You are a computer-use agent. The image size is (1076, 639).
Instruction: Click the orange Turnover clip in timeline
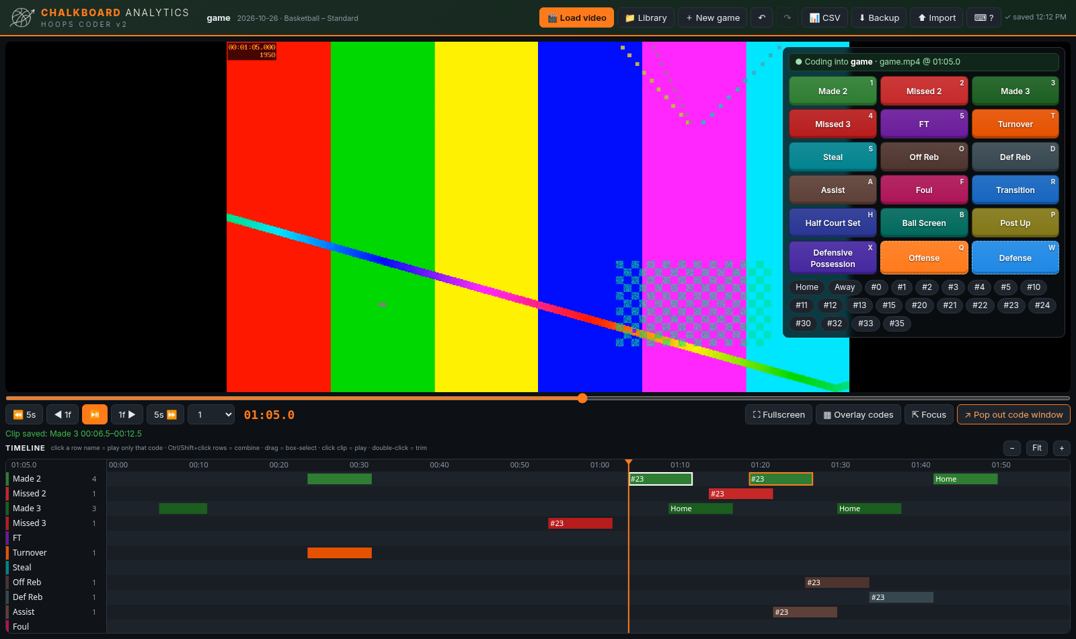click(340, 553)
